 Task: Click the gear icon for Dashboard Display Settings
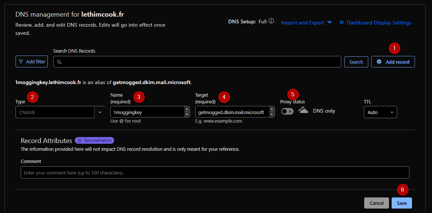click(x=342, y=22)
